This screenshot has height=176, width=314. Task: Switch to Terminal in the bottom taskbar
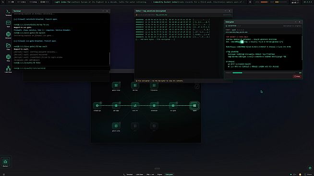click(128, 175)
